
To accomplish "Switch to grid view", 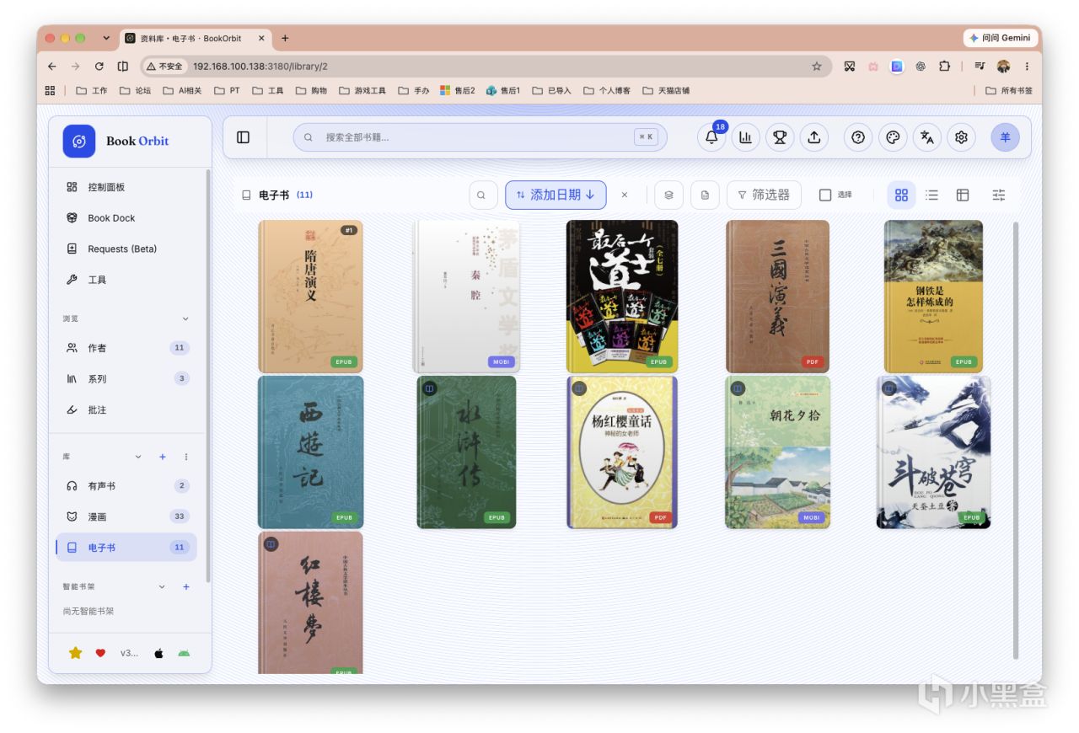I will pos(901,195).
